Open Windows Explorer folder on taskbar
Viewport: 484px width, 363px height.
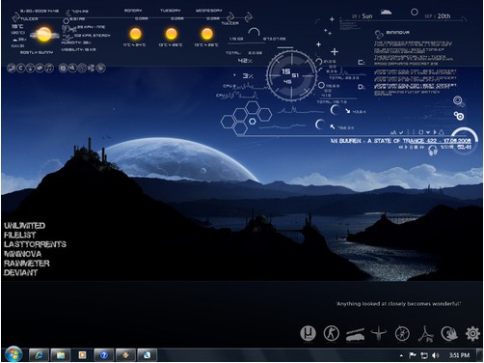[x=61, y=355]
